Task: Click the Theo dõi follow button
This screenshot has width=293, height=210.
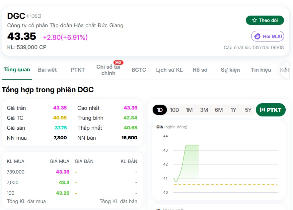Action: pos(265,20)
